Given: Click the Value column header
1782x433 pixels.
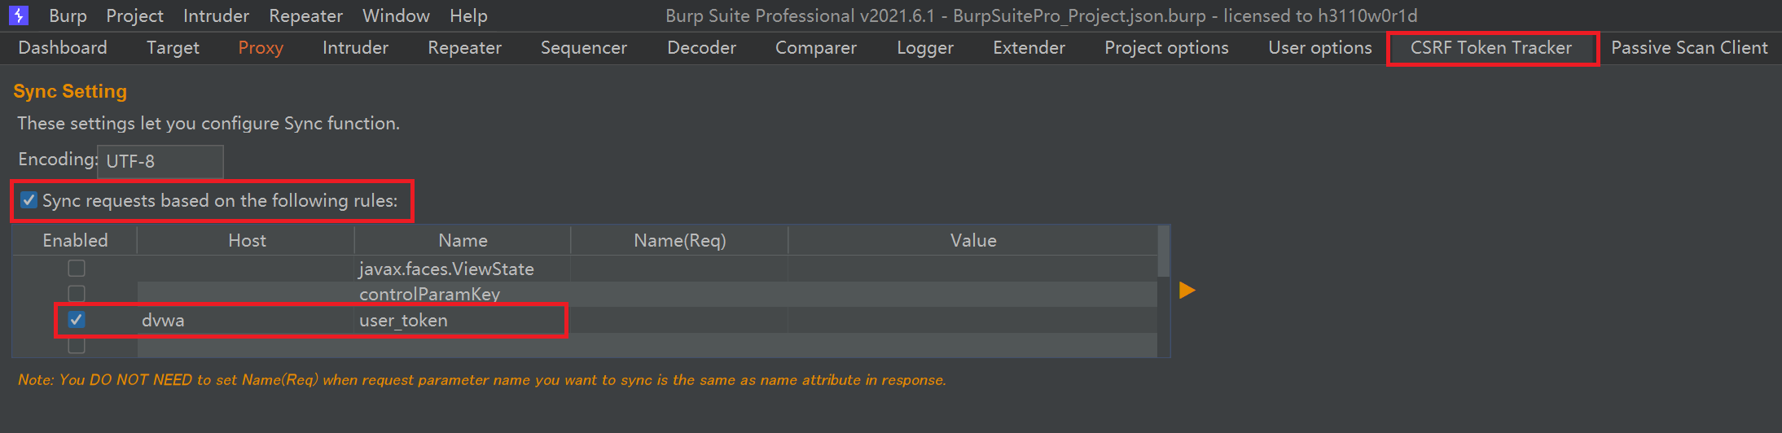Looking at the screenshot, I should [972, 240].
